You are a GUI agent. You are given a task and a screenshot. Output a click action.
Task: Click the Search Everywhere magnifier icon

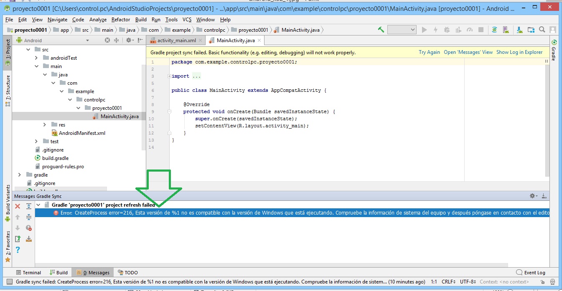(x=542, y=30)
